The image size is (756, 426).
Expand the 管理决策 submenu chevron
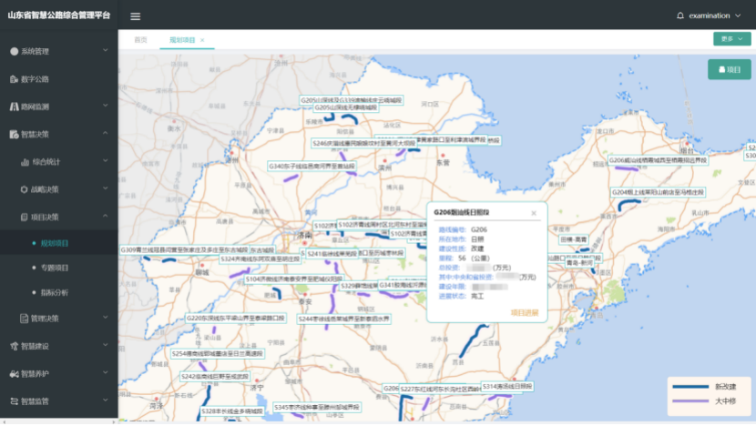pos(105,317)
